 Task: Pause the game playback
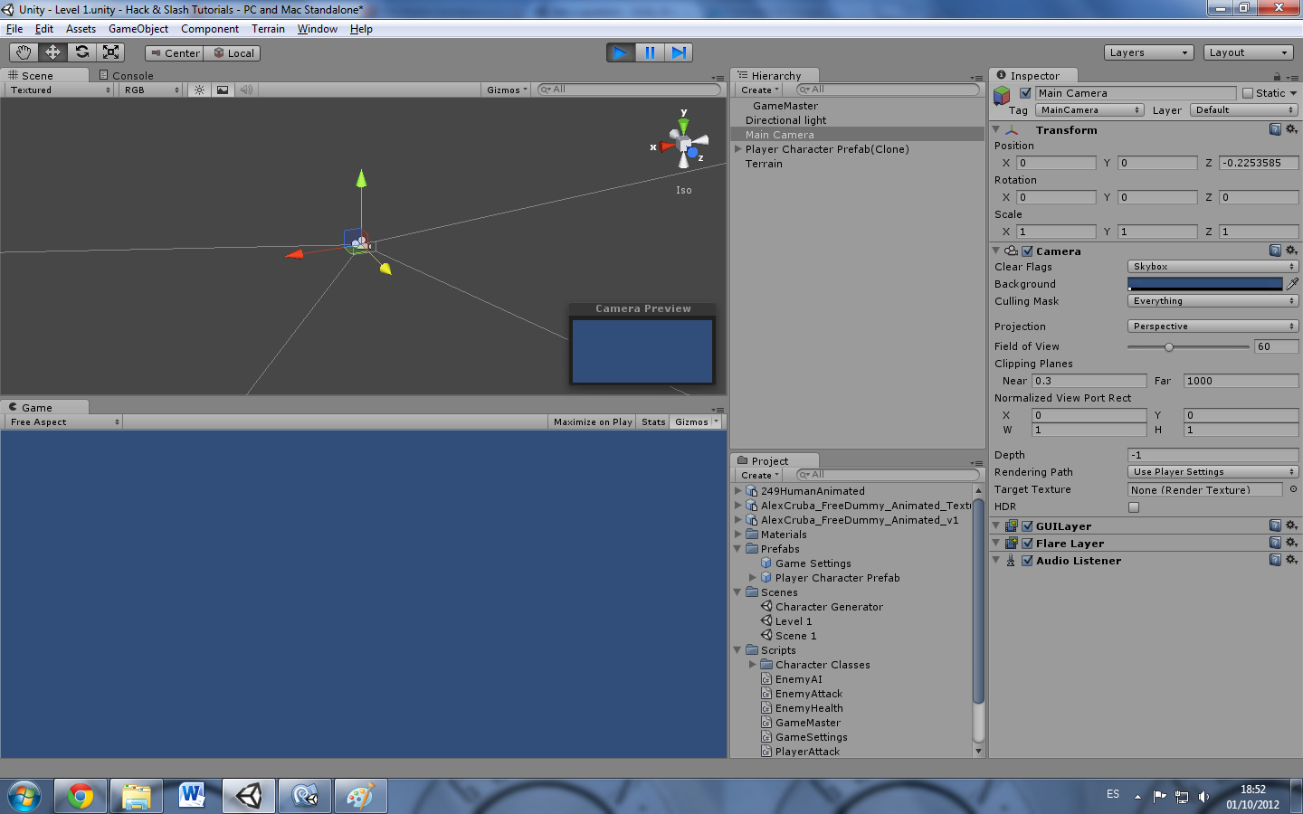click(650, 52)
